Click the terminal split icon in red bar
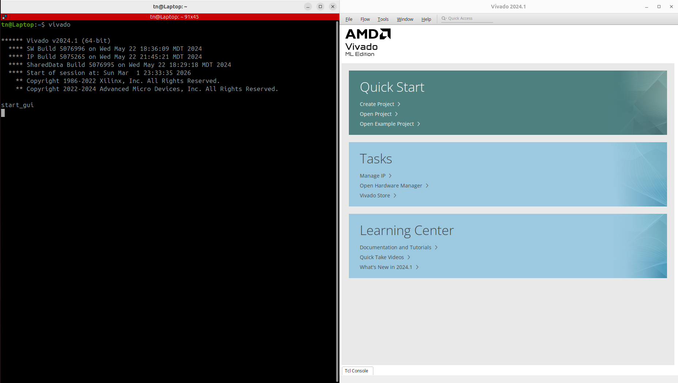The width and height of the screenshot is (678, 383). pyautogui.click(x=4, y=17)
